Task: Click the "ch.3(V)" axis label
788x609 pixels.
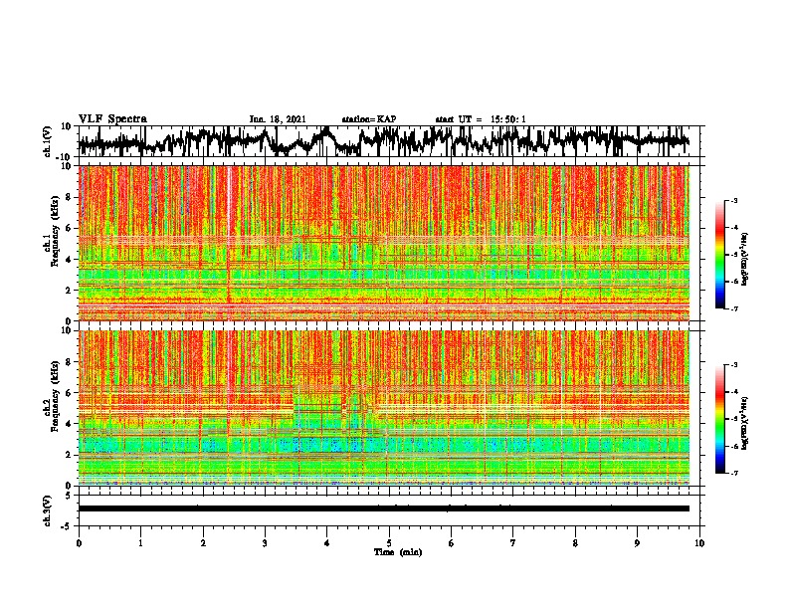Action: (48, 511)
